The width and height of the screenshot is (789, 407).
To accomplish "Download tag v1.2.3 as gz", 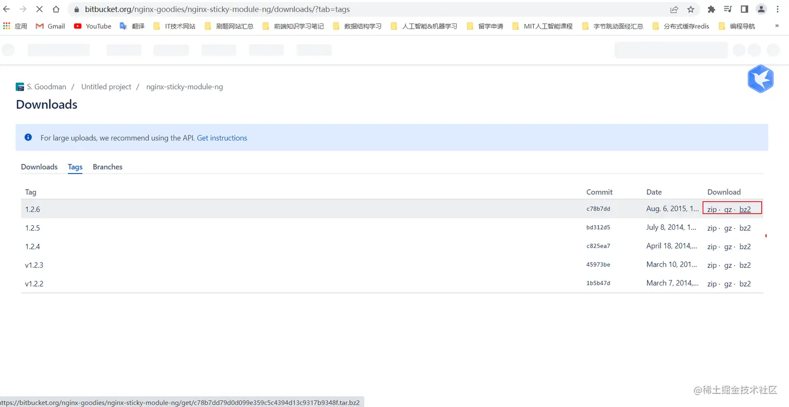I will 728,265.
